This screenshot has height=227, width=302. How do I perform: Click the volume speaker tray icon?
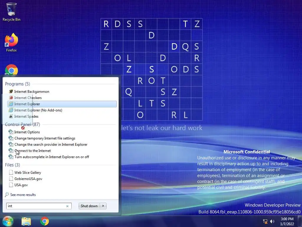click(x=272, y=221)
